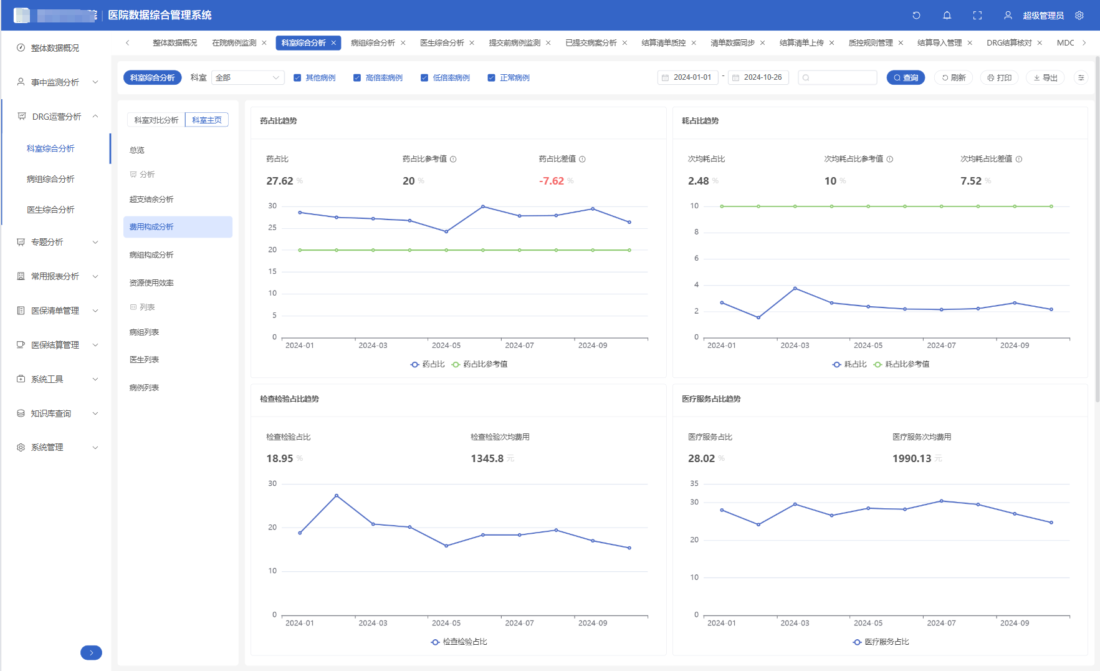Uncheck the 低倍率病例 checkbox
Viewport: 1100px width, 671px height.
point(424,78)
